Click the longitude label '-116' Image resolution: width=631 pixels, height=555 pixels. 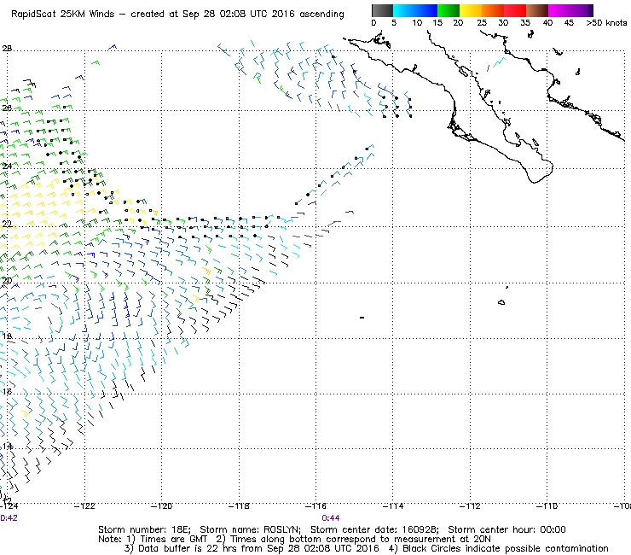tap(315, 505)
